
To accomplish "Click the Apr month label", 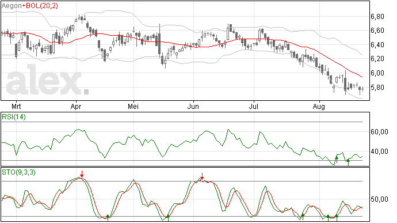I will pyautogui.click(x=76, y=106).
